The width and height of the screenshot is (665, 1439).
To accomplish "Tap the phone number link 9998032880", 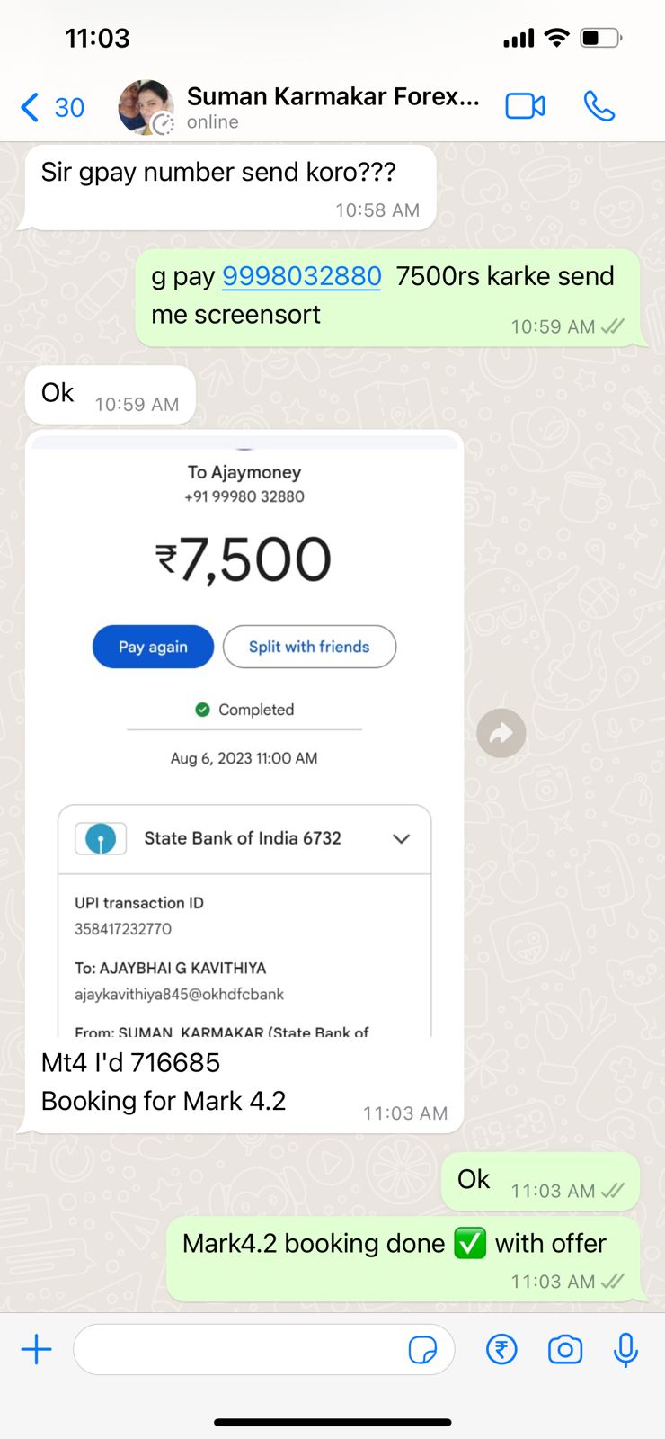I will point(302,276).
